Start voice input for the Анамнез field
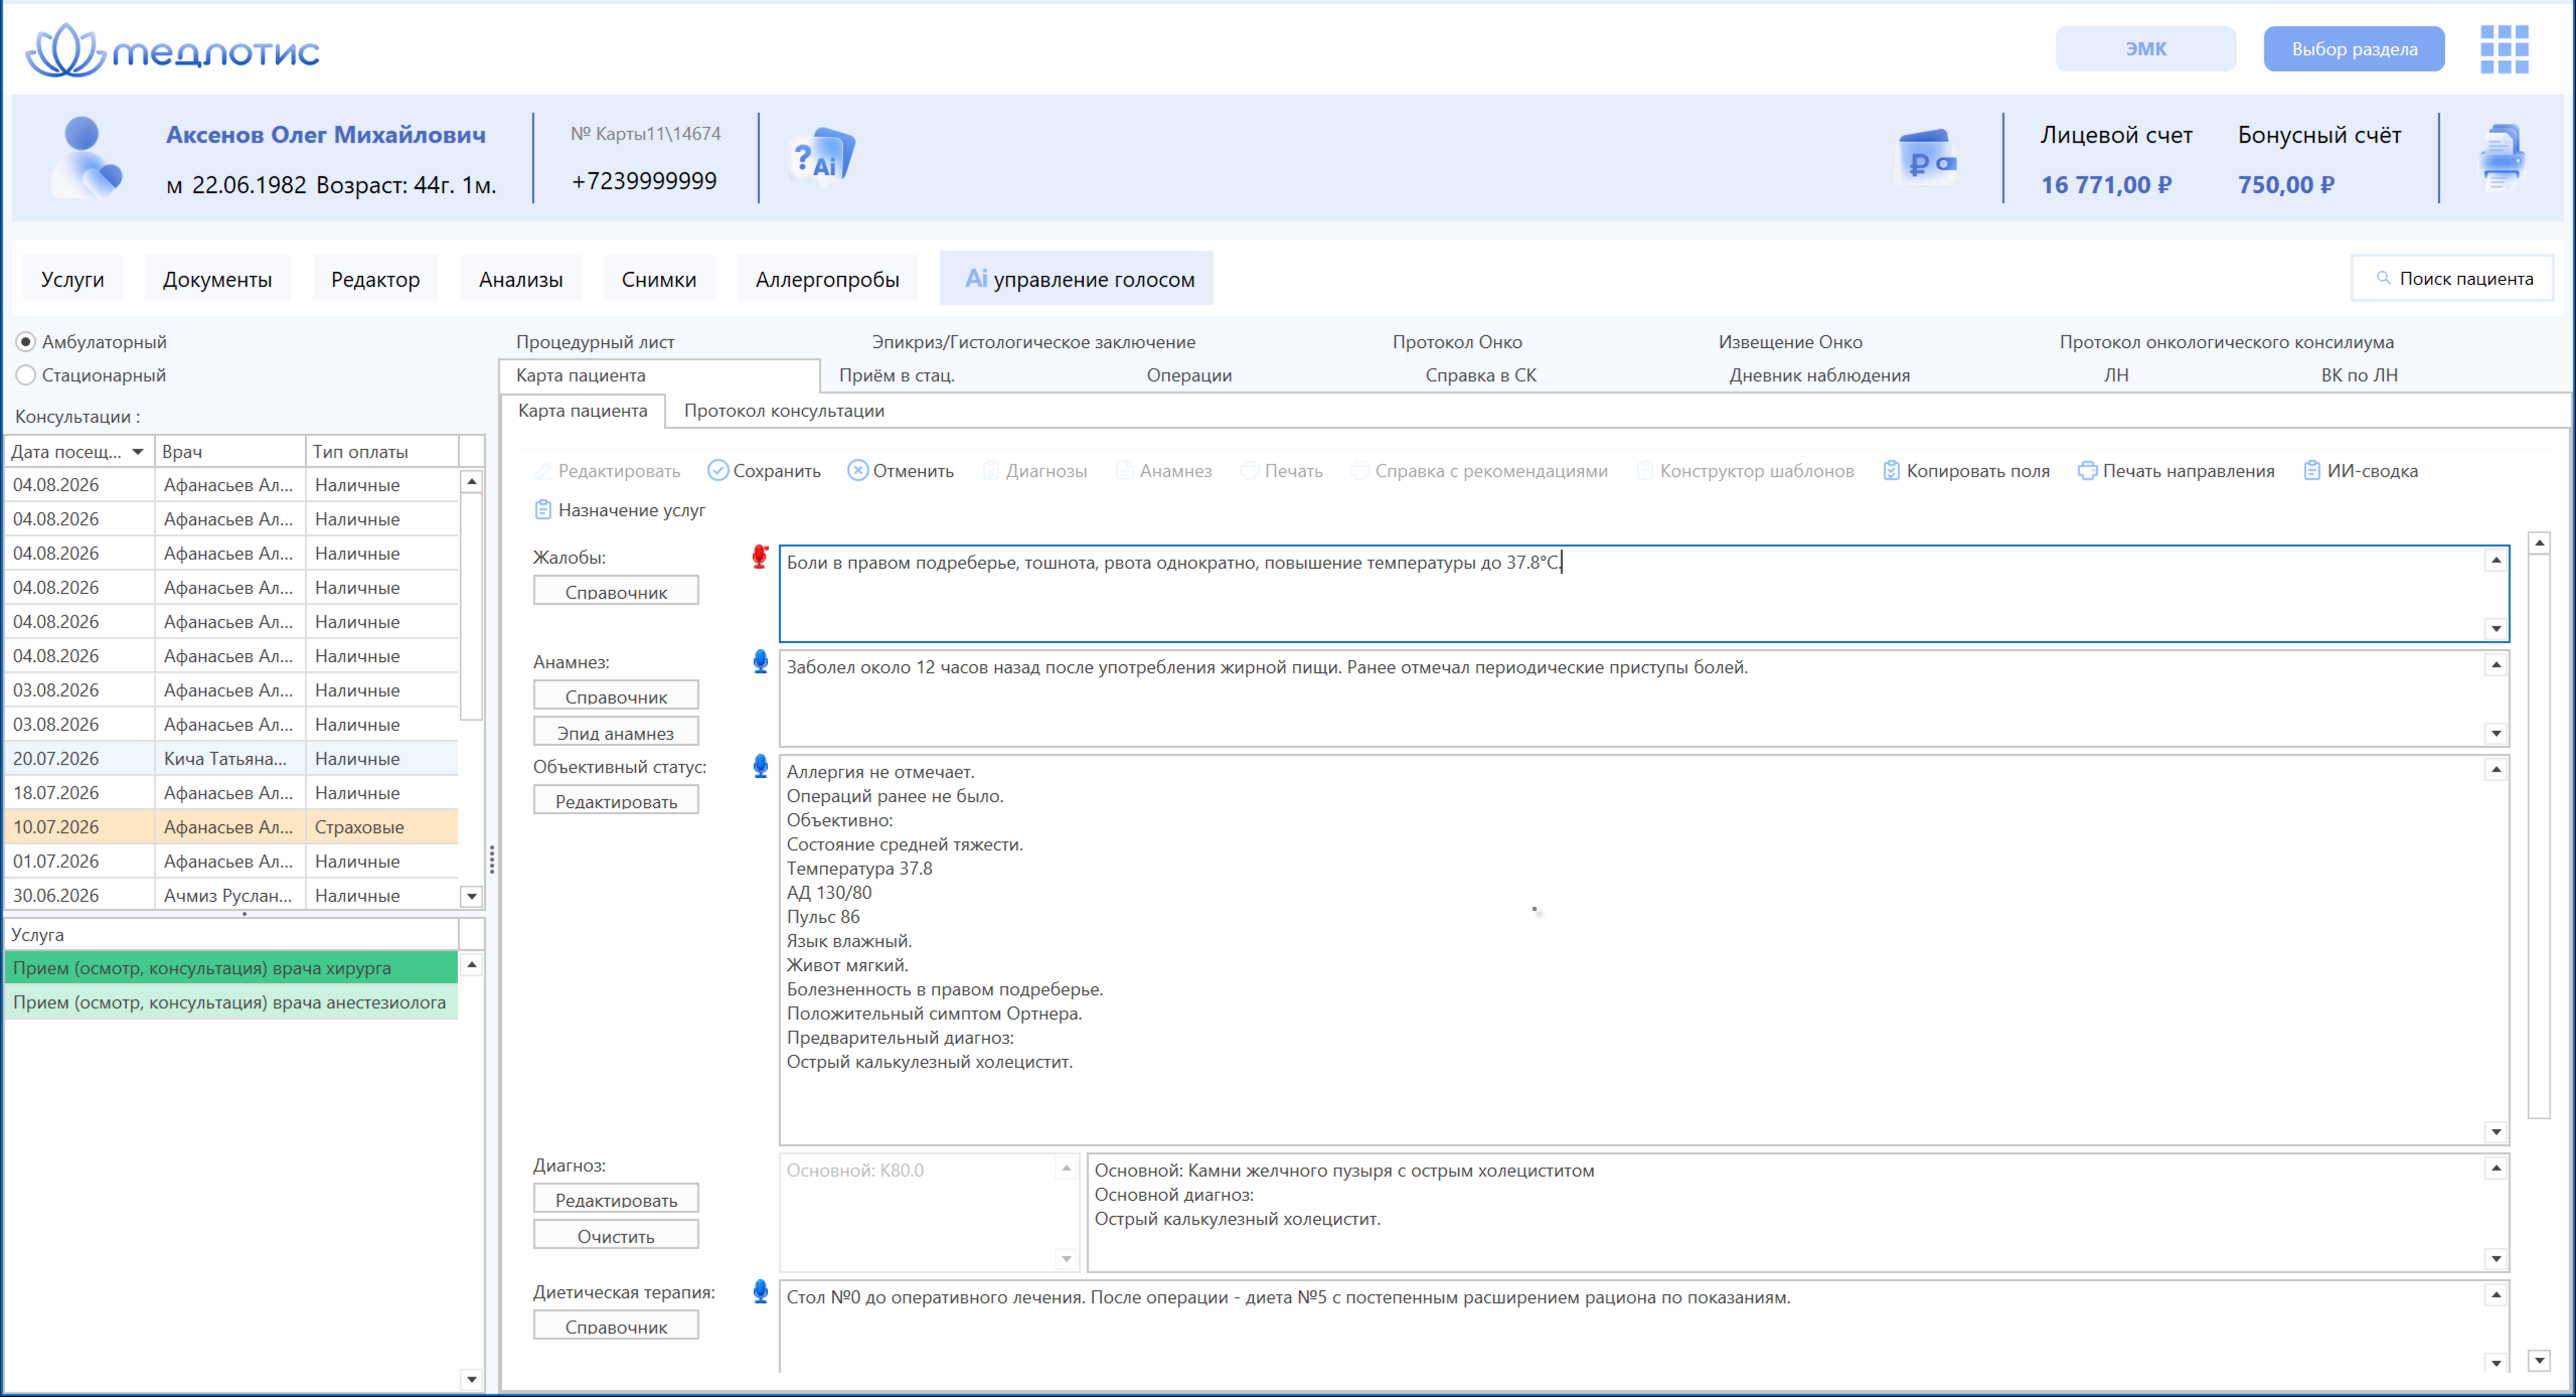The width and height of the screenshot is (2576, 1397). click(760, 661)
